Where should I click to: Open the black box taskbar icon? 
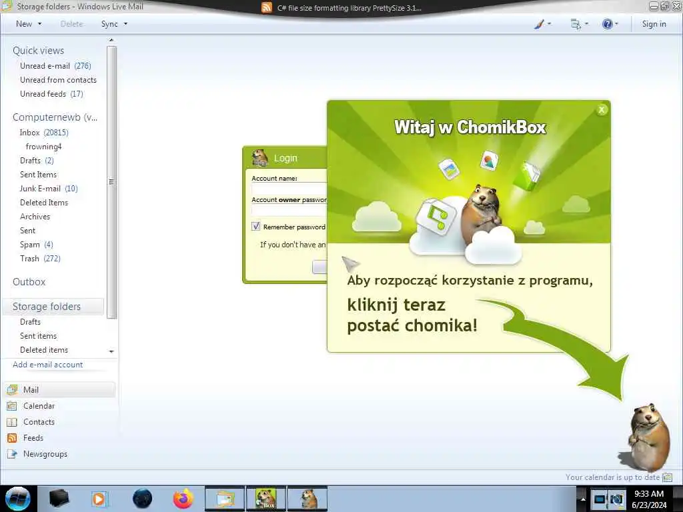pos(59,499)
